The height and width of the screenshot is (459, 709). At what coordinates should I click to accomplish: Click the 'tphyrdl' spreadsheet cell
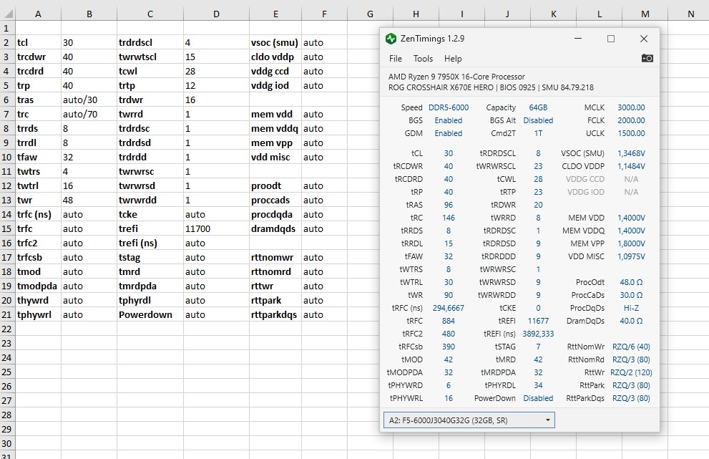(150, 300)
